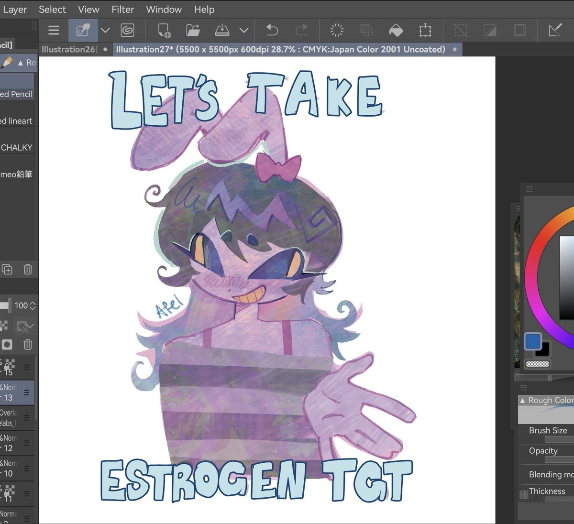Click the Deselect icon in toolbar

(461, 31)
